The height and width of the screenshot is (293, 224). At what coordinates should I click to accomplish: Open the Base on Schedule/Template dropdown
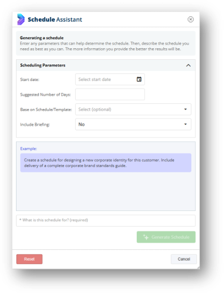(133, 109)
